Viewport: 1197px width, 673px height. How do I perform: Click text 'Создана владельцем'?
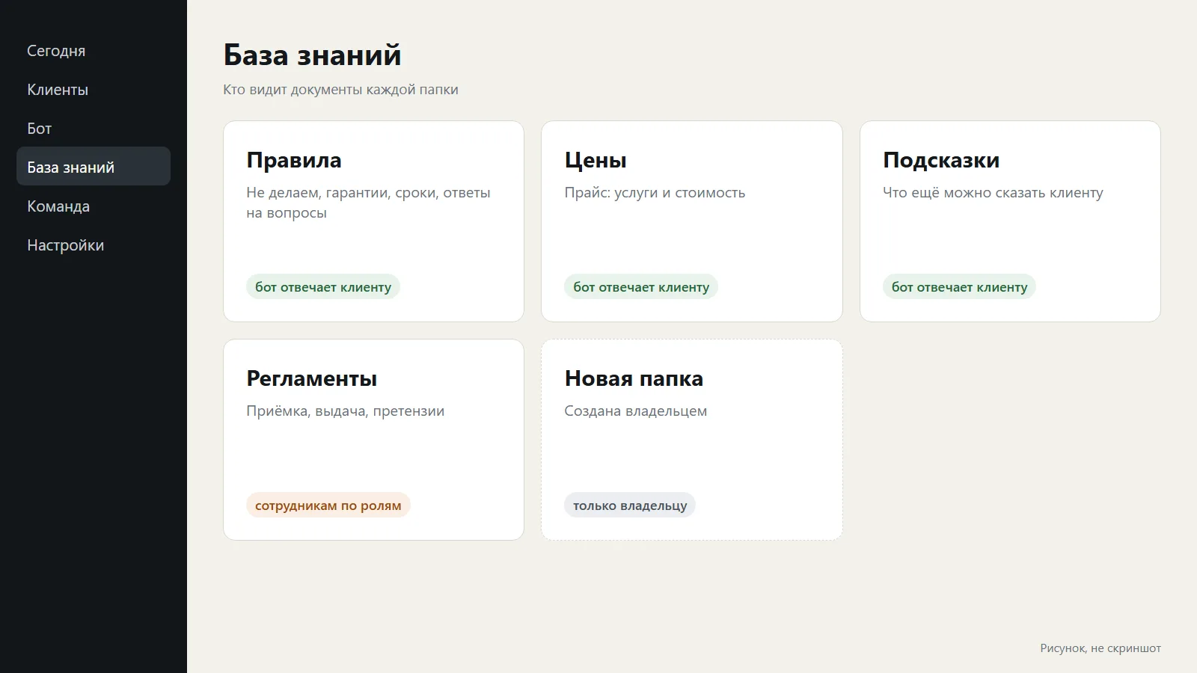(635, 411)
